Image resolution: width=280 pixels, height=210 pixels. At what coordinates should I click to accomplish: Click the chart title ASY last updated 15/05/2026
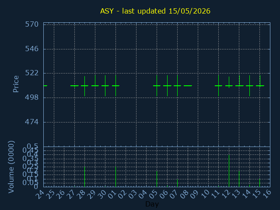155,11
